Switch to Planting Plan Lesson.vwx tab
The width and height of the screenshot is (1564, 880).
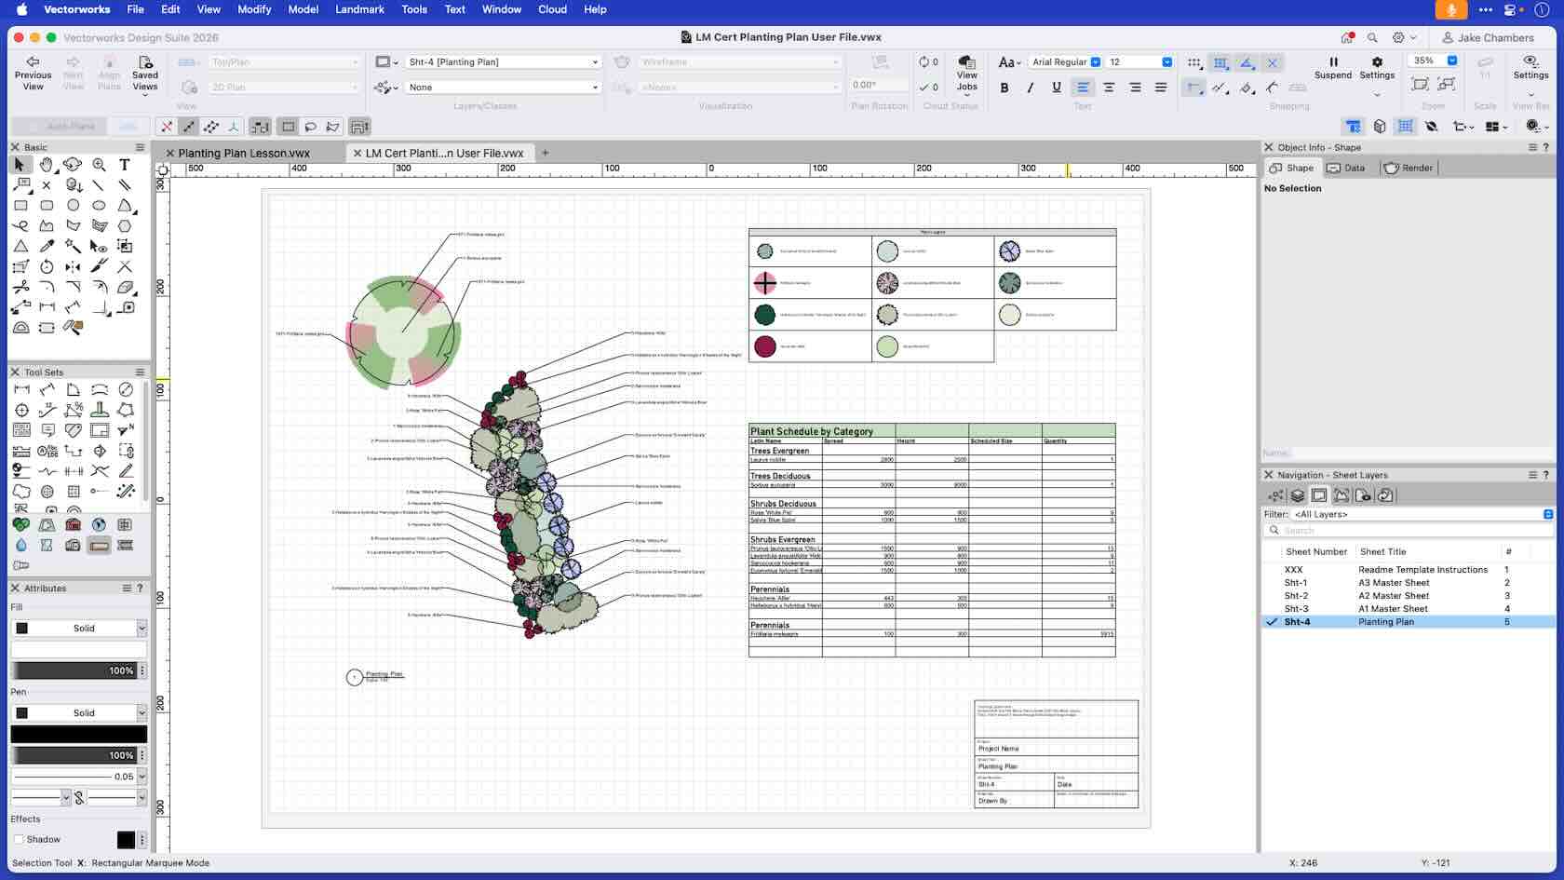click(x=244, y=153)
